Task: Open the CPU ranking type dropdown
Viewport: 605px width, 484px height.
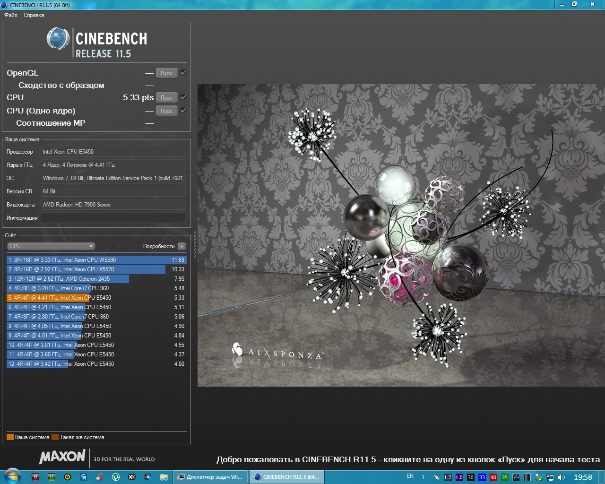Action: 51,246
